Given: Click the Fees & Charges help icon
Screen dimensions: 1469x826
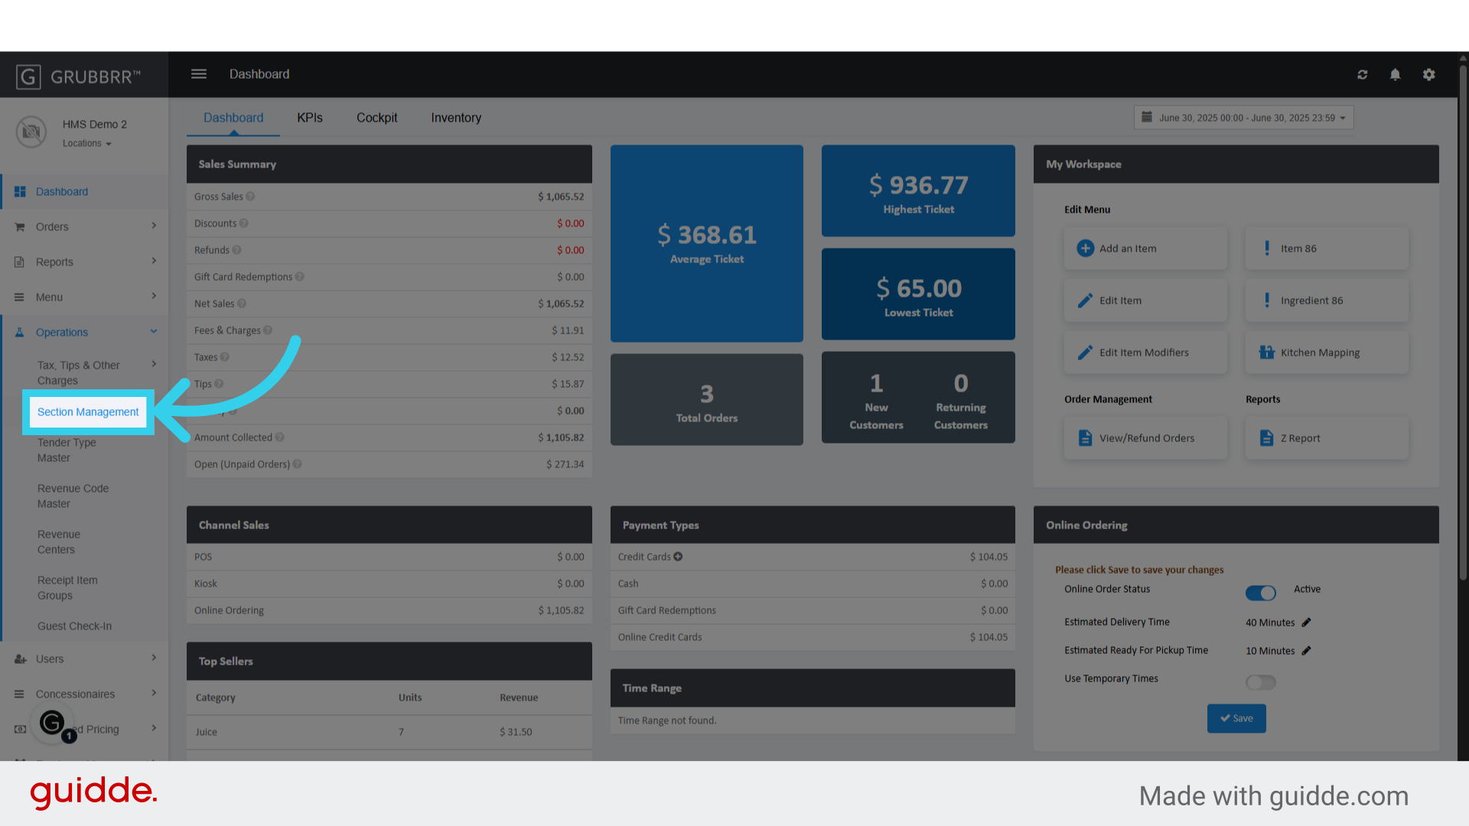Looking at the screenshot, I should click(268, 330).
